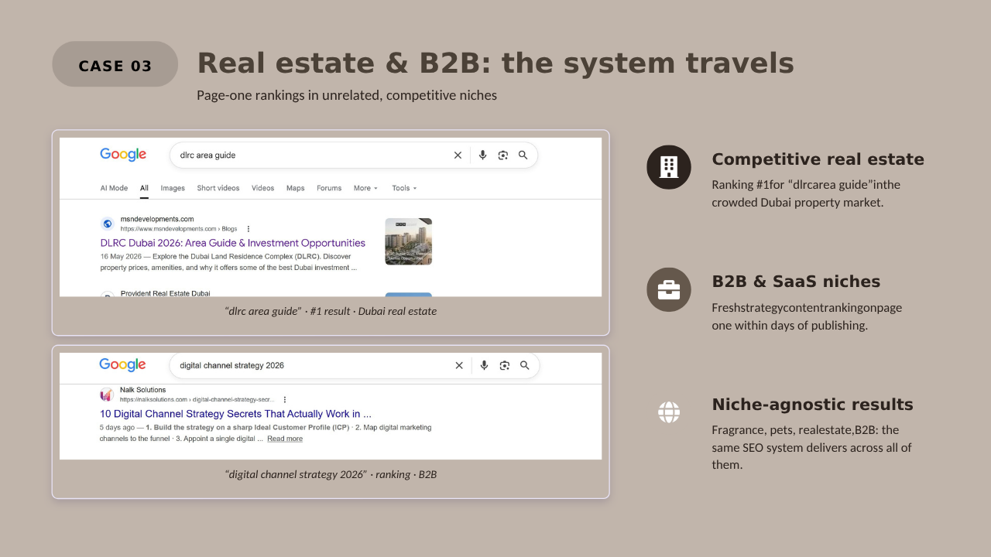The image size is (991, 557).
Task: Open the Videos tab
Action: 263,188
